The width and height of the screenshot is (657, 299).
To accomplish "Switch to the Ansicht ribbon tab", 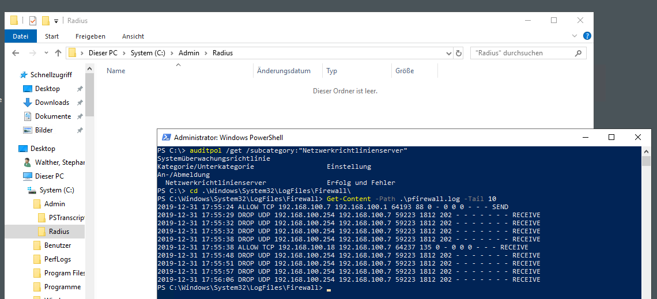I will [133, 36].
